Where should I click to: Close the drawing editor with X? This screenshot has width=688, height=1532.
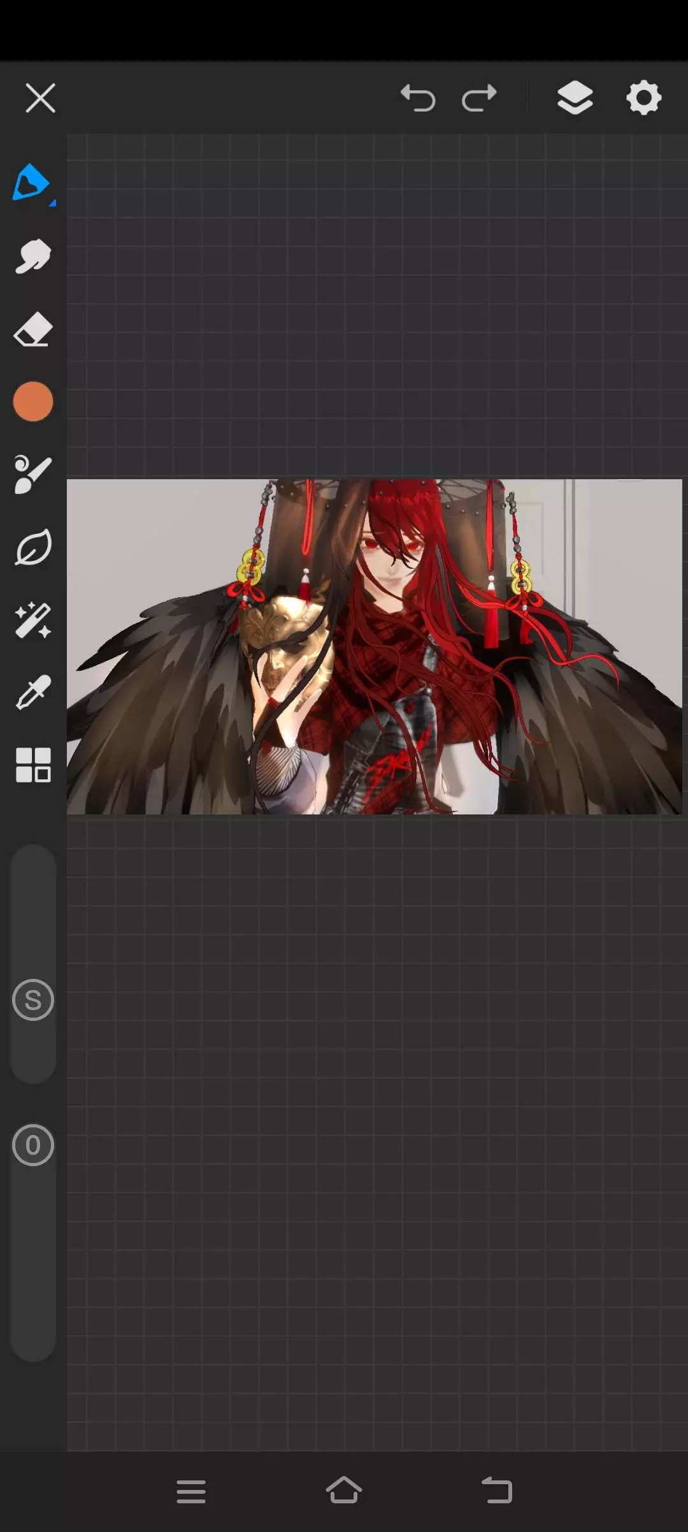click(x=40, y=98)
